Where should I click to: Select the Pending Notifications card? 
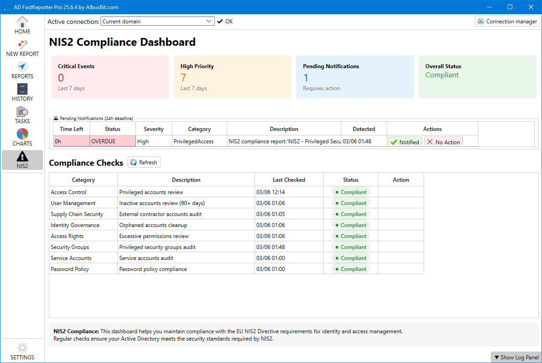355,77
